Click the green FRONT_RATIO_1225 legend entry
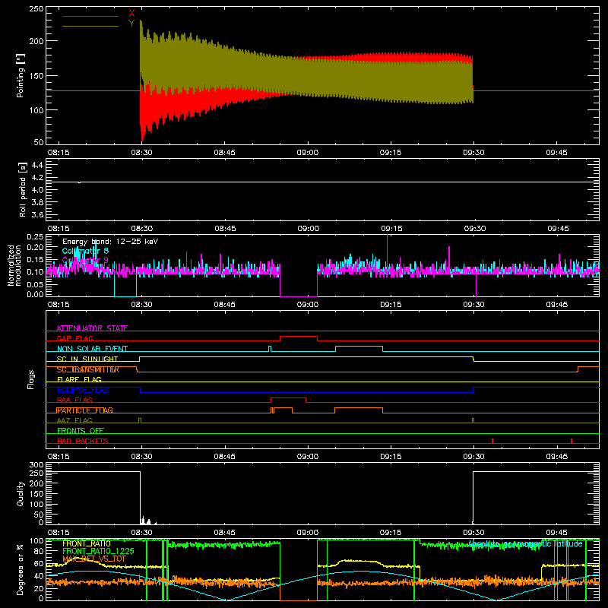 pyautogui.click(x=98, y=551)
